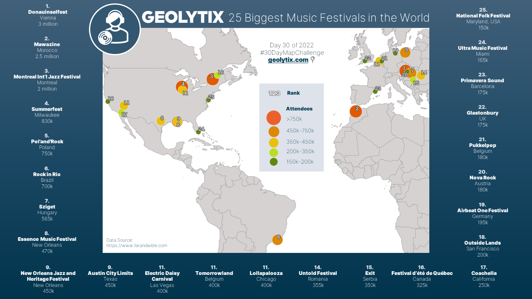This screenshot has width=532, height=299.
Task: Select map marker 4 for Summerfest
Action: pyautogui.click(x=182, y=86)
